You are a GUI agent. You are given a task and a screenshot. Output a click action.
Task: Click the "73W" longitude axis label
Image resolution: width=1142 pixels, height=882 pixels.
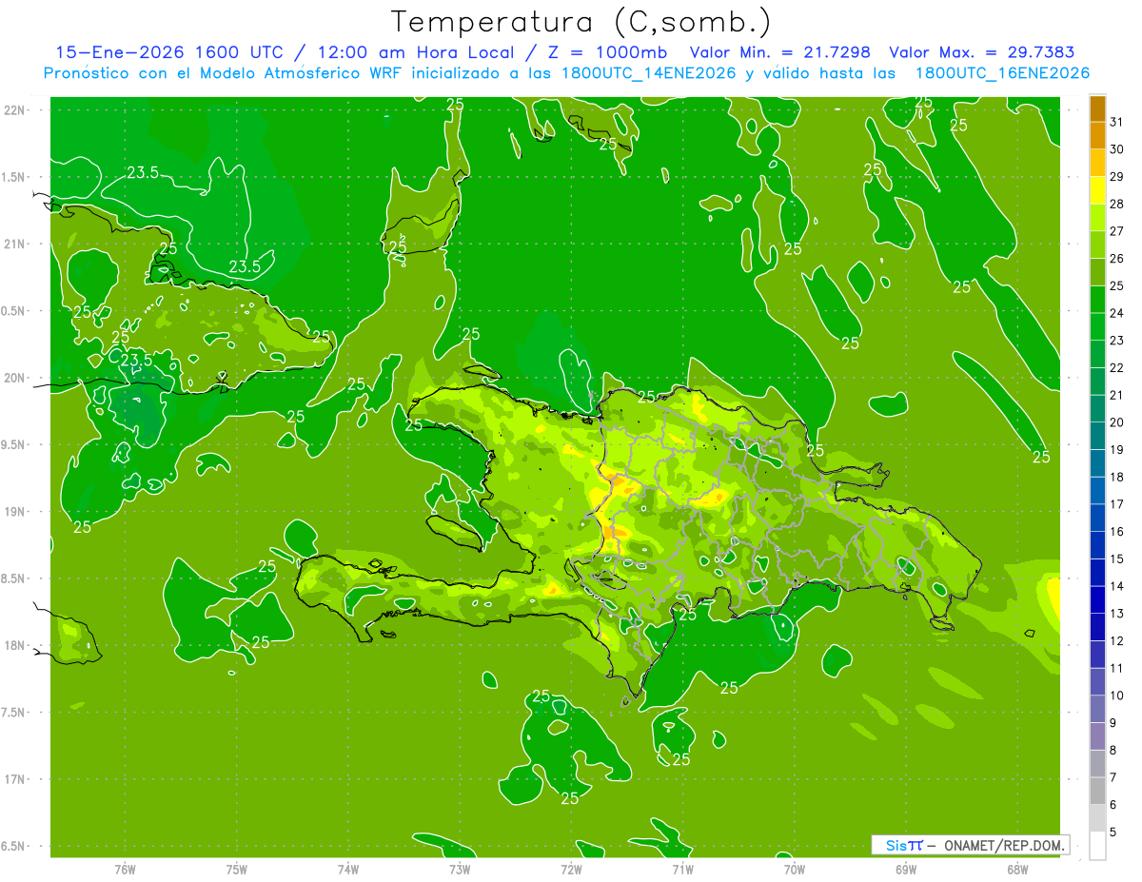460,869
